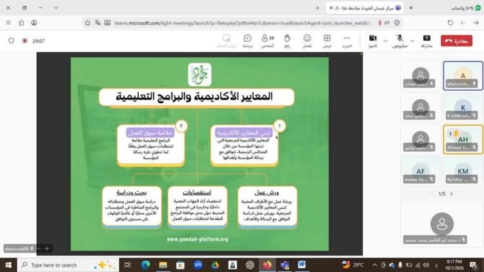Select asmaa participant tile labeled AF
Viewport: 484px width, 272px height.
pyautogui.click(x=420, y=171)
